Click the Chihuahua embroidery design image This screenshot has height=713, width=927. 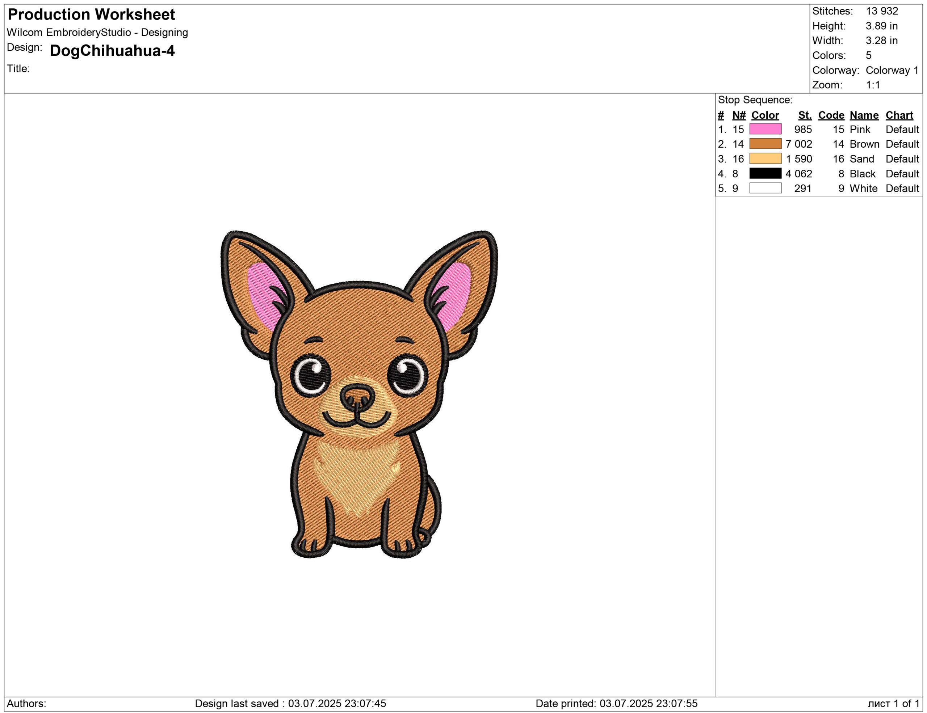358,395
